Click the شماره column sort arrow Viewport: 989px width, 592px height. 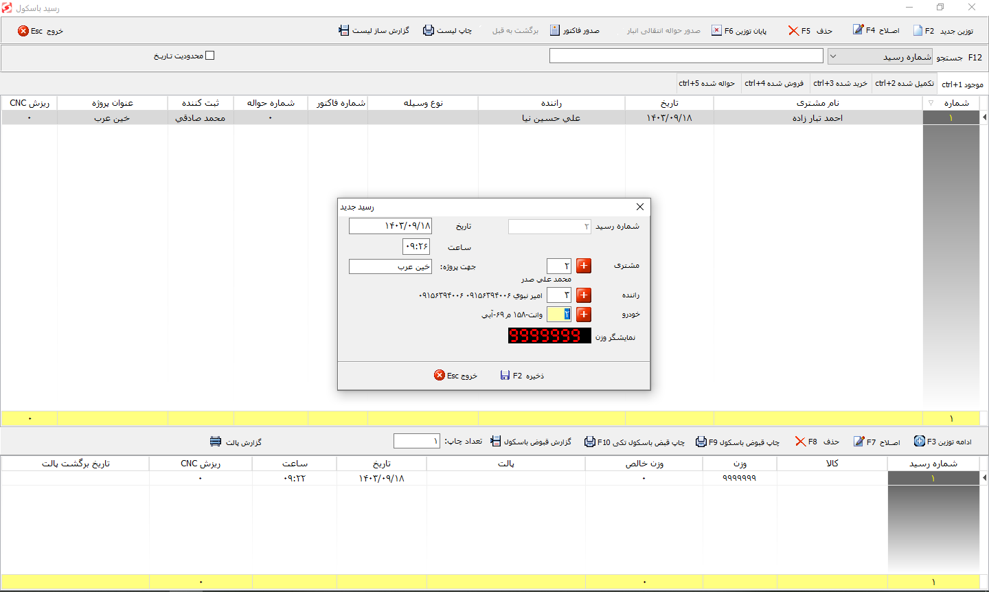click(x=931, y=103)
